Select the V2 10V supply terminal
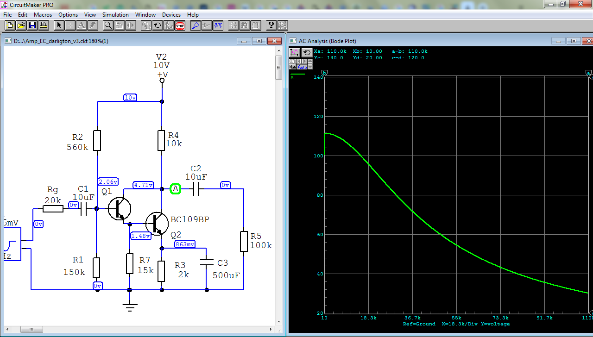Screen dimensions: 593x337 pos(162,80)
